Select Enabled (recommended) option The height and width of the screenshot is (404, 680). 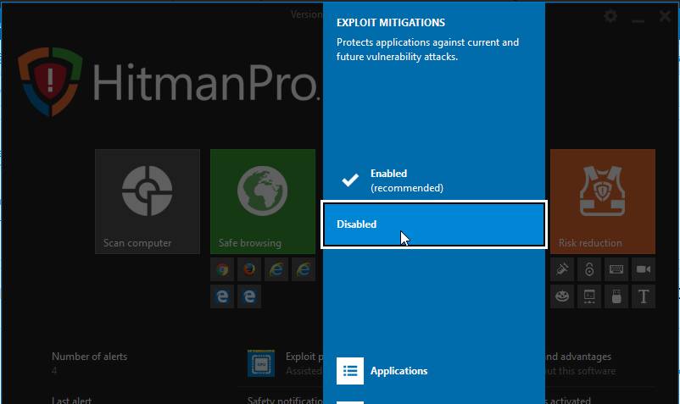433,180
